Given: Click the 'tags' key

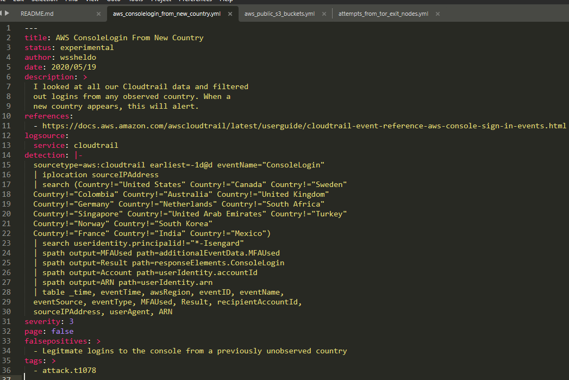Looking at the screenshot, I should pyautogui.click(x=33, y=361).
